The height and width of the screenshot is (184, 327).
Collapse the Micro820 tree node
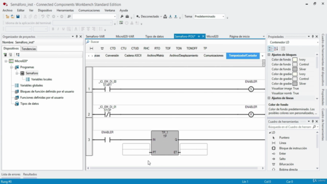click(x=6, y=61)
